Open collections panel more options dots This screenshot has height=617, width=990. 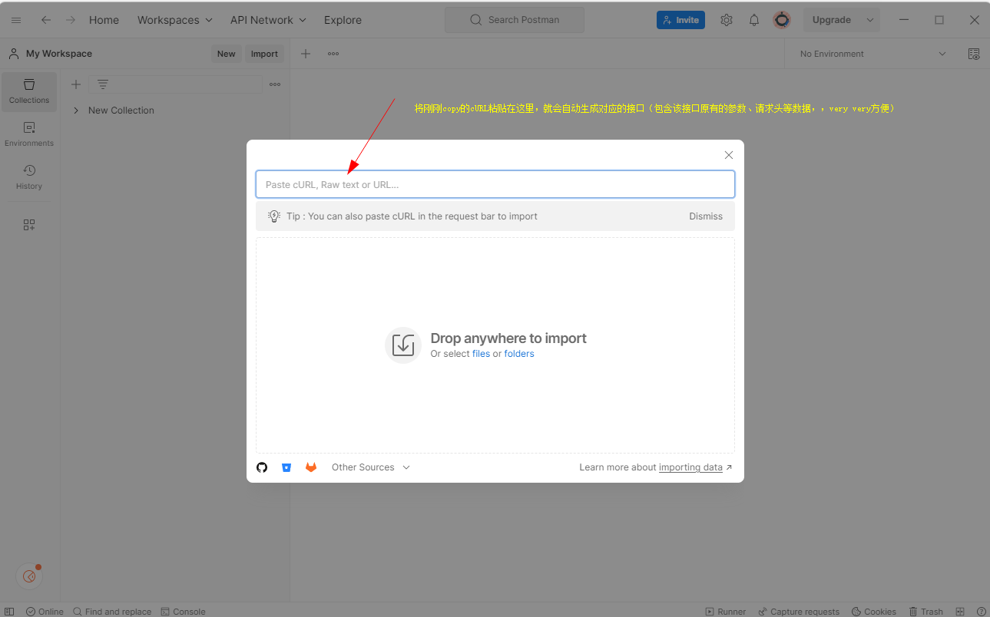point(275,84)
